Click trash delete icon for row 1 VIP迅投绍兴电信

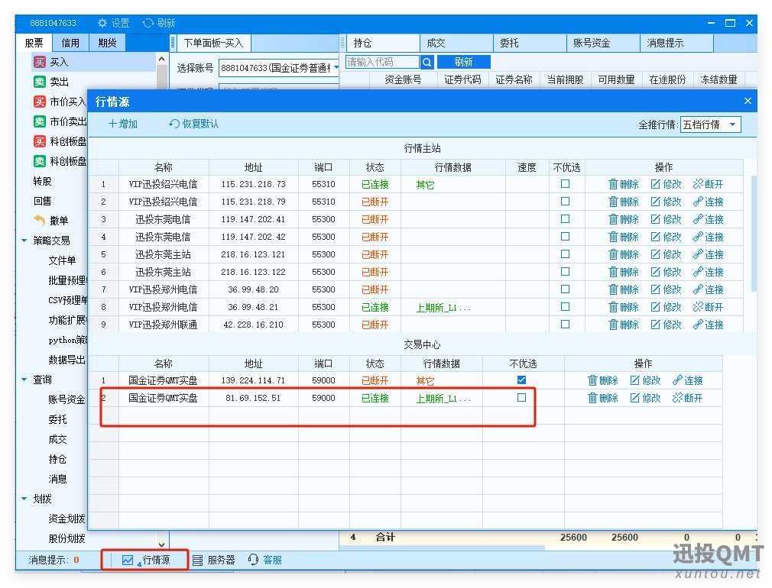[x=613, y=184]
